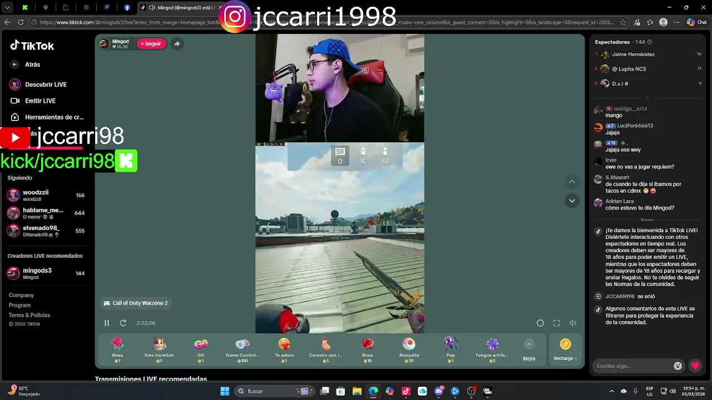Open Emitir LIVE in the sidebar
The image size is (712, 400).
point(33,101)
